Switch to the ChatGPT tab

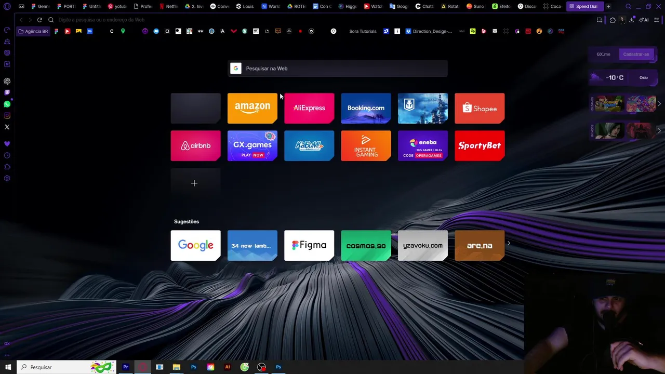click(x=424, y=7)
